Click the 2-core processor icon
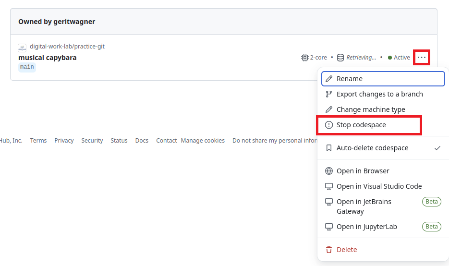This screenshot has height=266, width=449. click(x=304, y=58)
